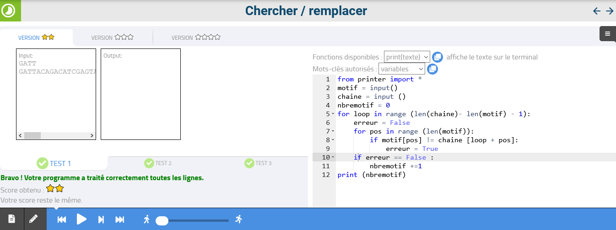Click the slow walking person speed icon

pos(146,219)
